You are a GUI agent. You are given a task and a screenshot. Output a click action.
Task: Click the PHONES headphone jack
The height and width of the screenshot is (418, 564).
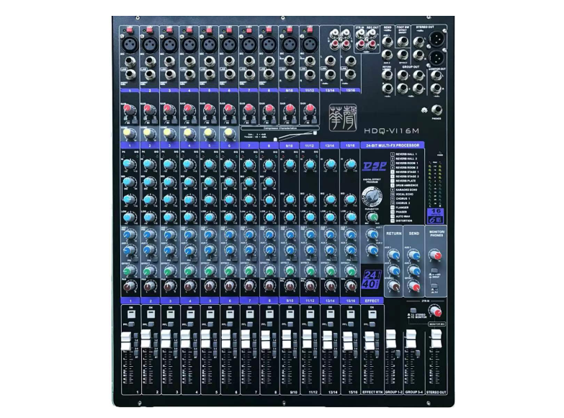click(x=437, y=109)
